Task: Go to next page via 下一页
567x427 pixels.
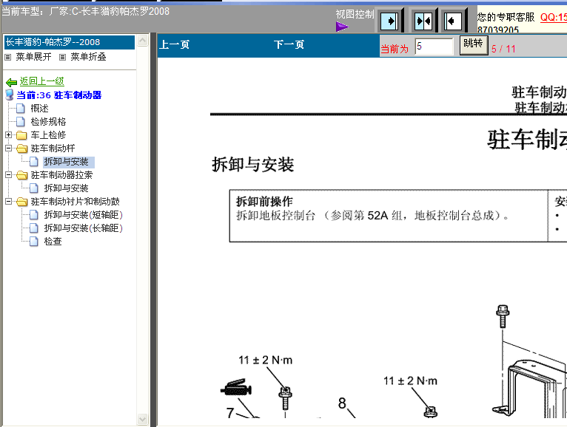Action: click(289, 45)
